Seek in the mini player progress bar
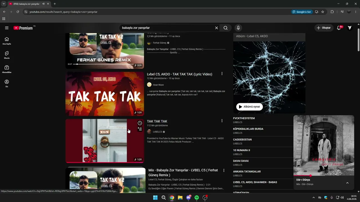The height and width of the screenshot is (202, 360). [324, 176]
